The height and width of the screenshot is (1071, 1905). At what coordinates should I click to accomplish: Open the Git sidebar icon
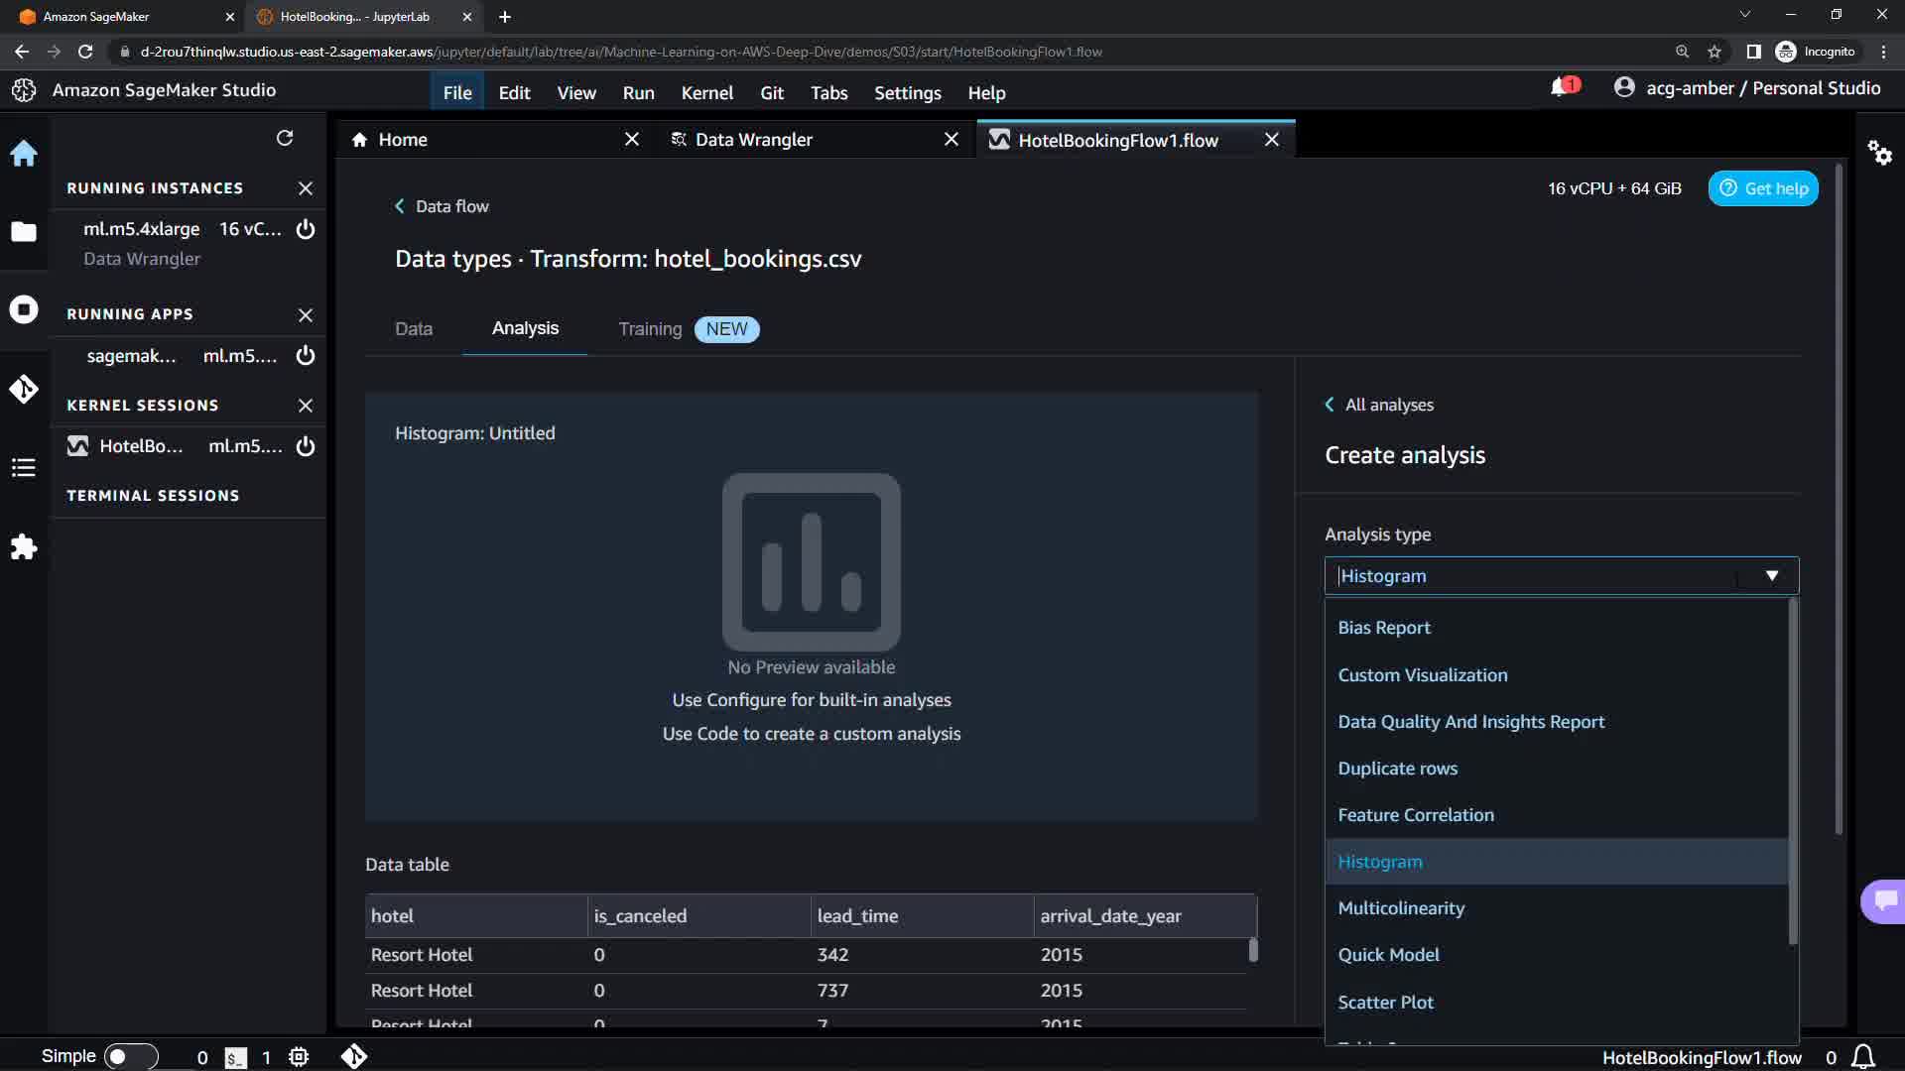tap(24, 389)
